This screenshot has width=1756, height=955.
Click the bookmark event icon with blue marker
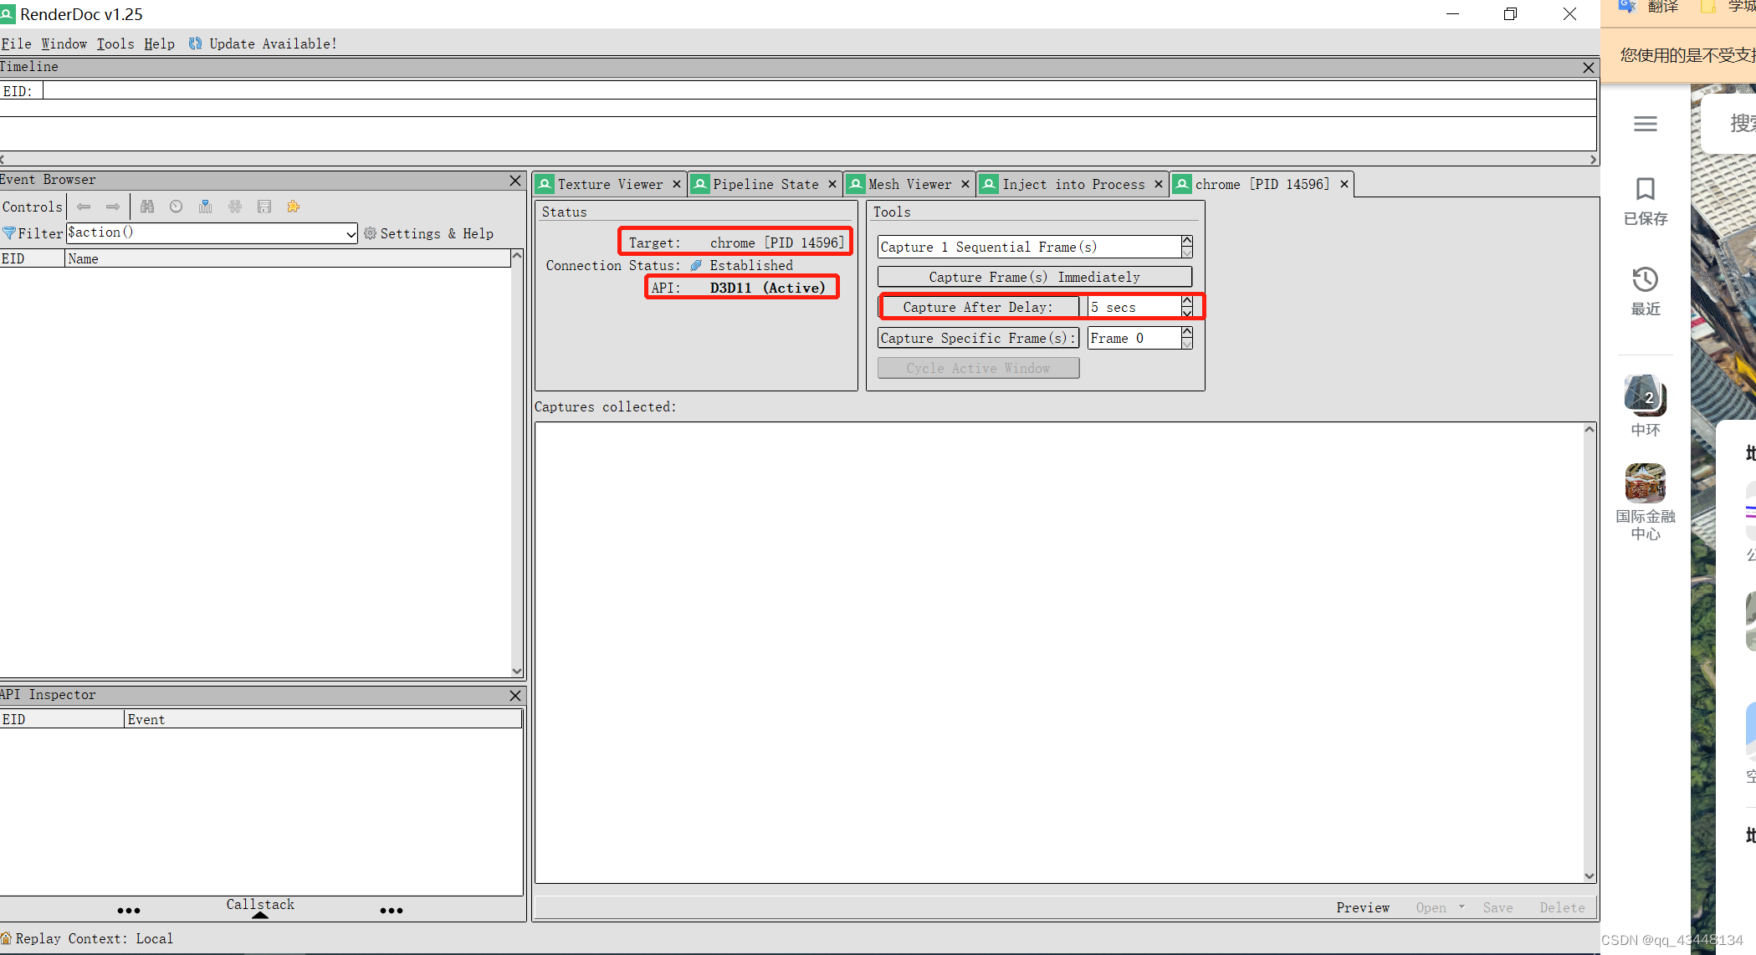click(x=205, y=207)
